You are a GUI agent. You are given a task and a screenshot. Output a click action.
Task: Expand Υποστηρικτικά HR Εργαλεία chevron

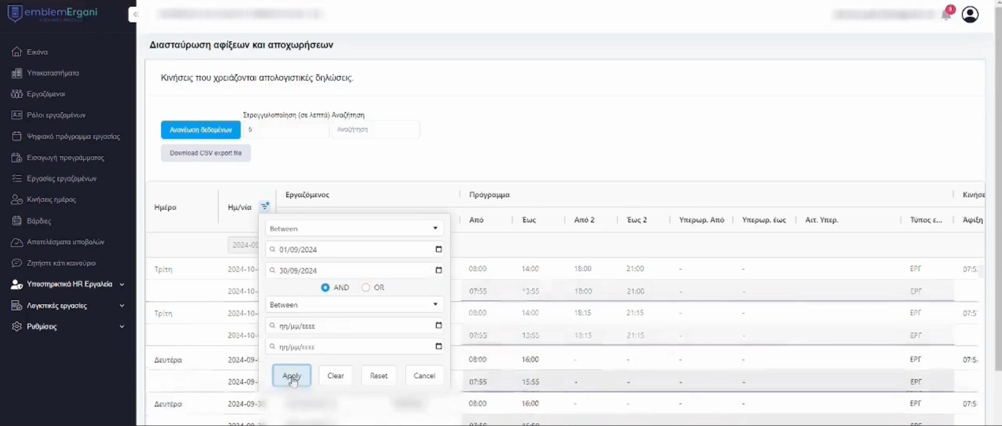click(122, 285)
